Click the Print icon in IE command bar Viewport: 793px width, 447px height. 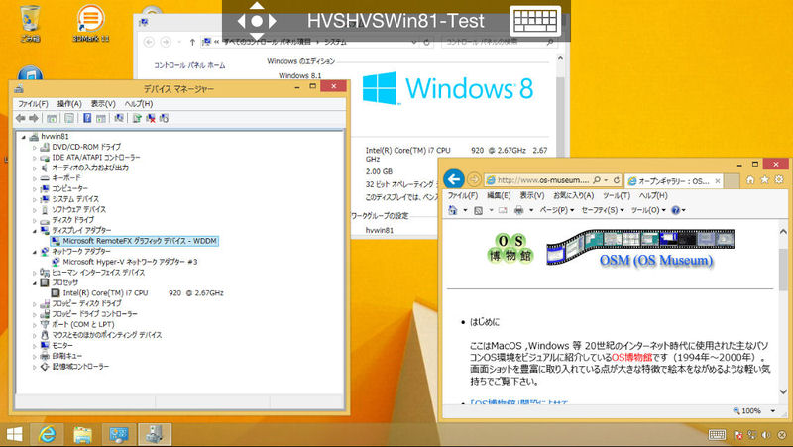[x=518, y=210]
